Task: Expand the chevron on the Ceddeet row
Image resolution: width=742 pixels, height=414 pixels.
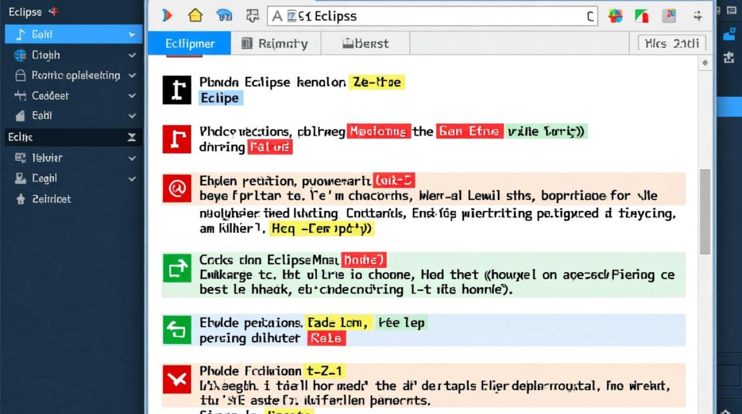Action: tap(132, 95)
